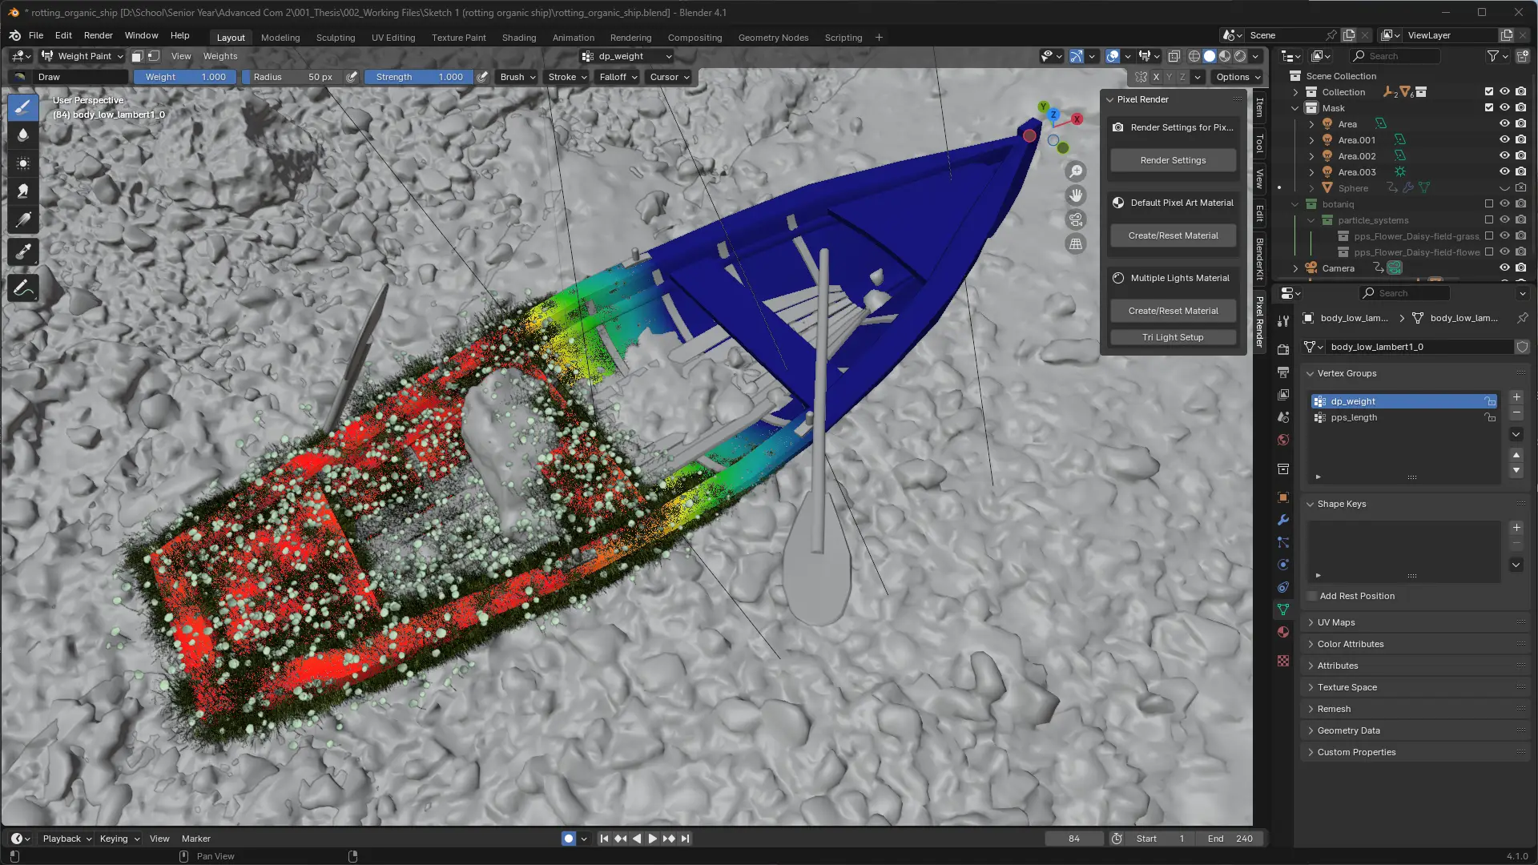This screenshot has height=865, width=1538.
Task: Adjust the brush Strength slider
Action: [419, 77]
